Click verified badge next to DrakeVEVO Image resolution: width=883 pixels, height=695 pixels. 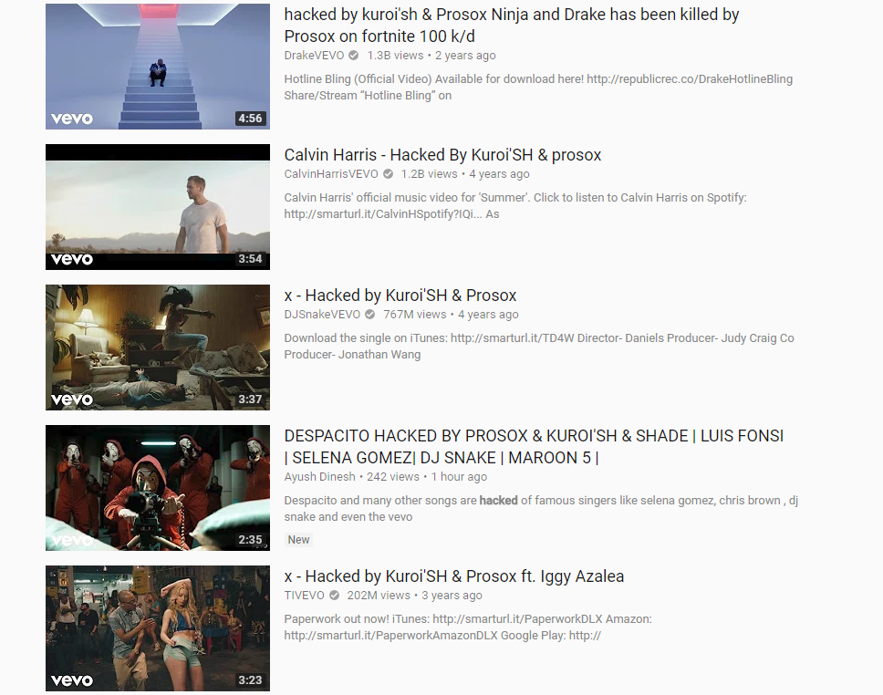(354, 56)
